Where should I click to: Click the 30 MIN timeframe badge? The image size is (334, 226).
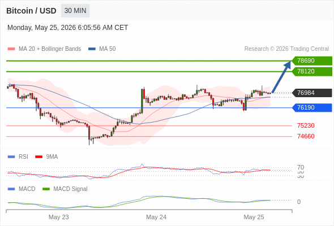pyautogui.click(x=75, y=11)
